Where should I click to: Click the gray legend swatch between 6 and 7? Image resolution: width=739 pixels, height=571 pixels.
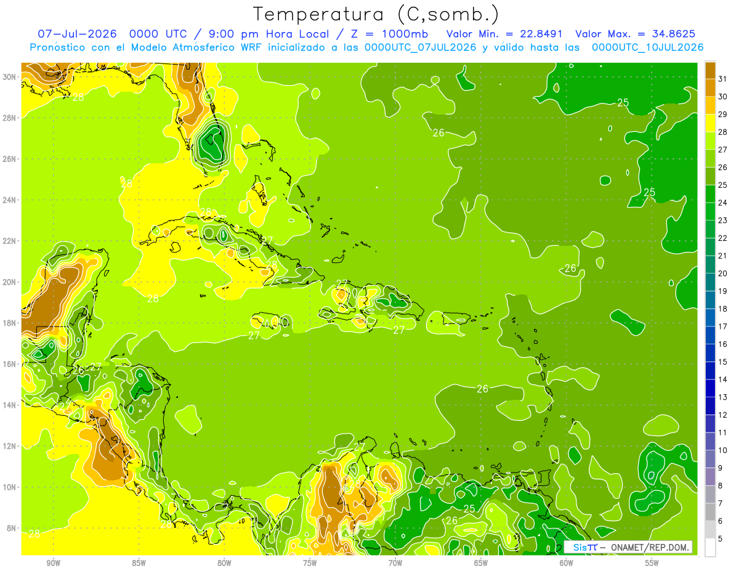(x=710, y=512)
